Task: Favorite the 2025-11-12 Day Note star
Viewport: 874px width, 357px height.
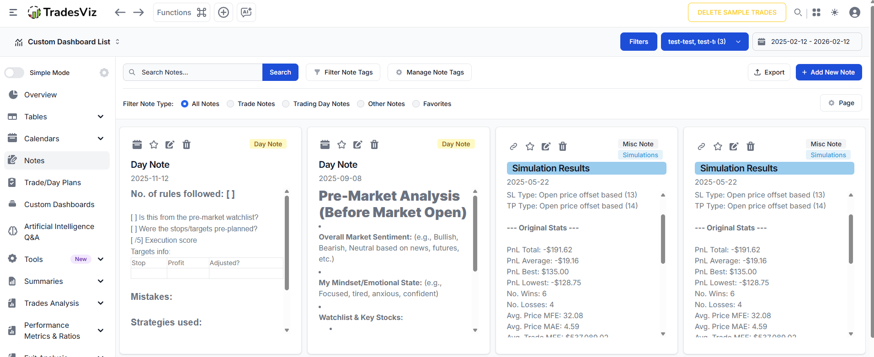Action: click(x=154, y=144)
